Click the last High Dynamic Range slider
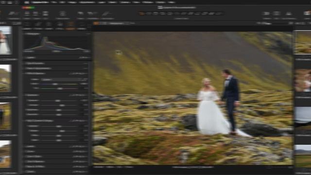This screenshot has height=175, width=311. (59, 140)
